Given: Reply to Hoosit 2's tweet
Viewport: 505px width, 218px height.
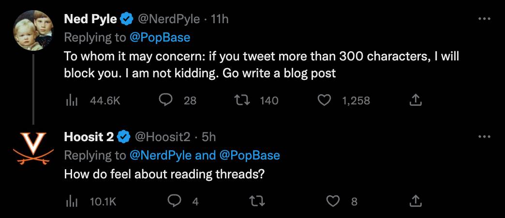Looking at the screenshot, I should coord(174,201).
